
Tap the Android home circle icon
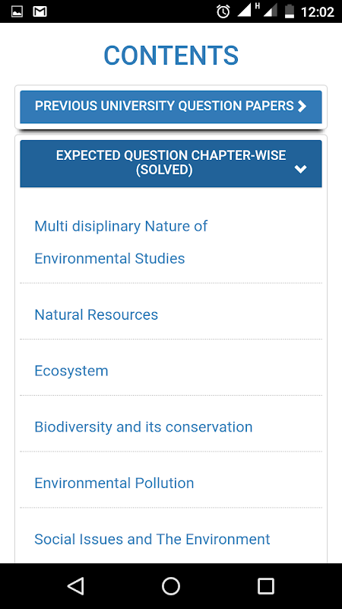171,586
